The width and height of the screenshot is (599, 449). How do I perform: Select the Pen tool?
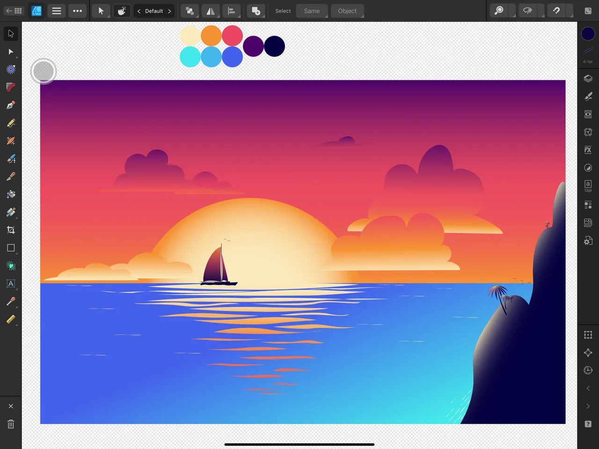point(11,105)
